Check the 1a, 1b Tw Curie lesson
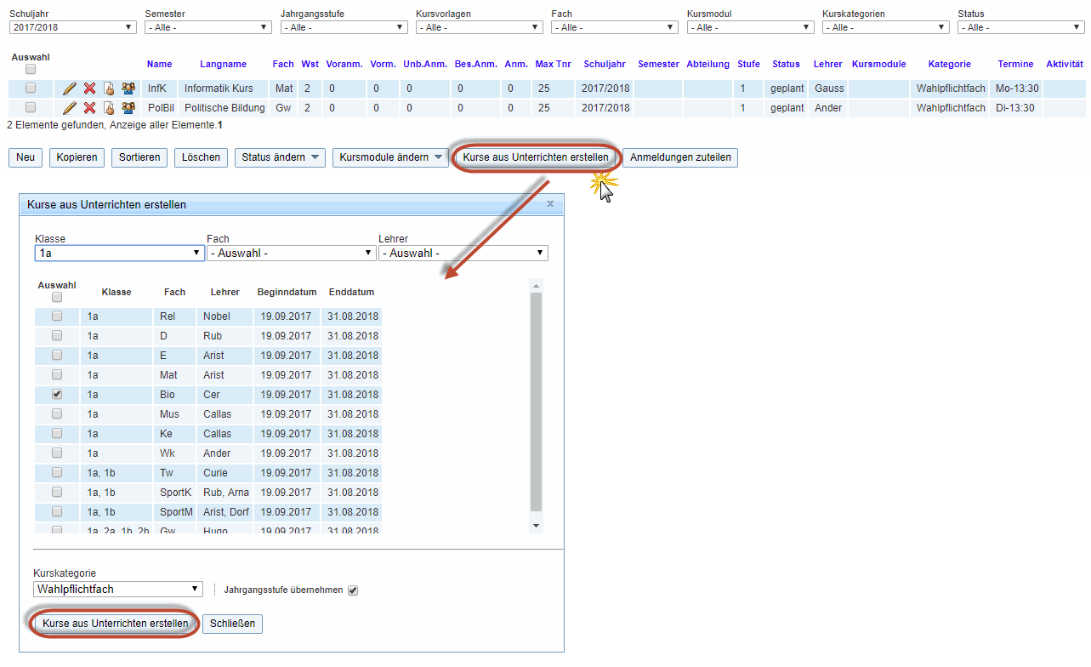The image size is (1091, 667). click(57, 472)
